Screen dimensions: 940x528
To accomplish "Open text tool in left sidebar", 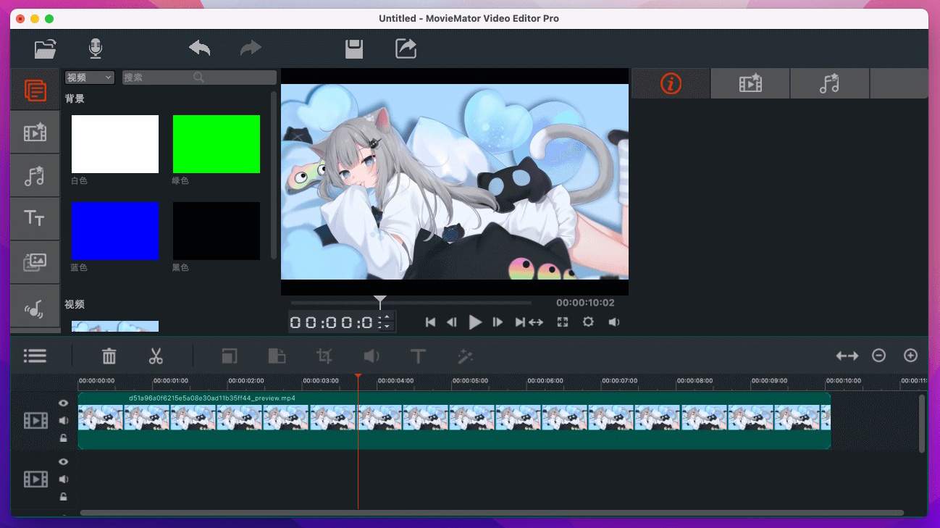I will 35,218.
